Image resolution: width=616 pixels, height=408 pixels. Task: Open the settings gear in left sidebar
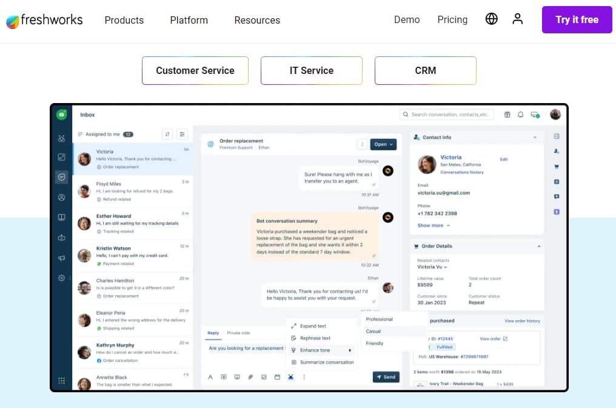62,278
